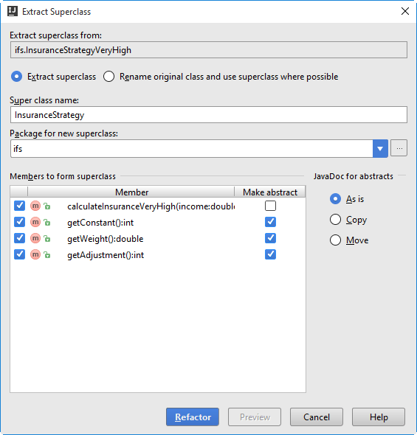Click green public lock icon next to getAdjustment
This screenshot has height=435, width=417.
click(x=47, y=254)
